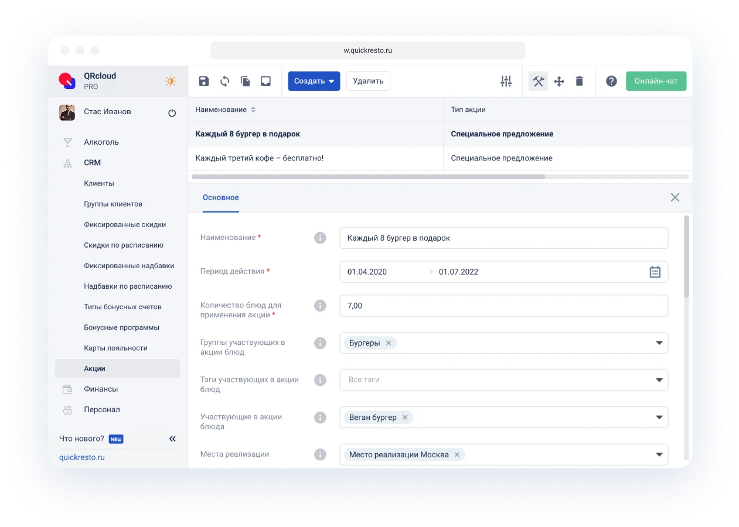Image resolution: width=739 pixels, height=527 pixels.
Task: Click the refresh arrows icon in toolbar
Action: pyautogui.click(x=224, y=81)
